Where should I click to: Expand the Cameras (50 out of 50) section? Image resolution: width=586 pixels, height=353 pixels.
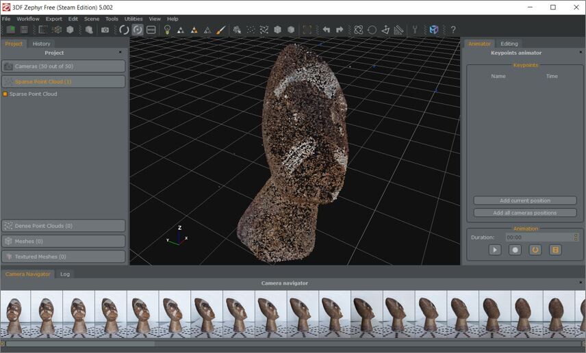pos(64,66)
